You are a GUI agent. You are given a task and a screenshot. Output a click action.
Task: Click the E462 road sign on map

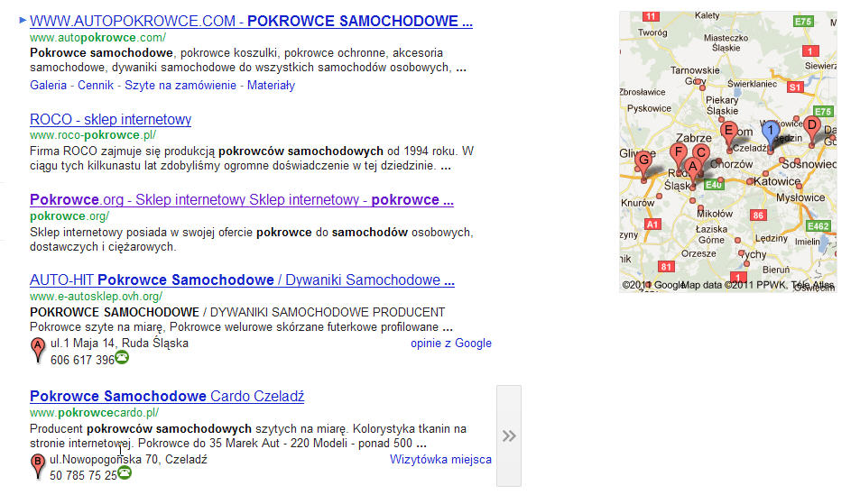[818, 225]
